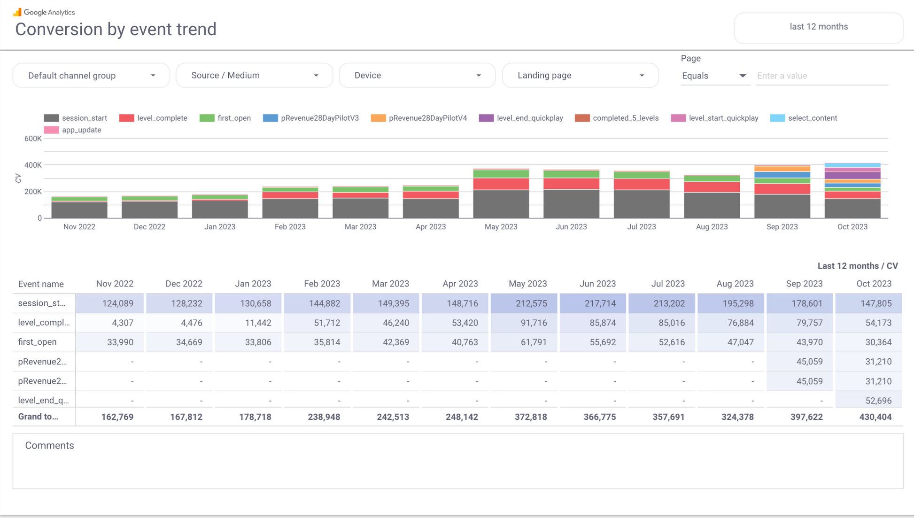Expand the Source / Medium filter
914x518 pixels.
tap(254, 76)
